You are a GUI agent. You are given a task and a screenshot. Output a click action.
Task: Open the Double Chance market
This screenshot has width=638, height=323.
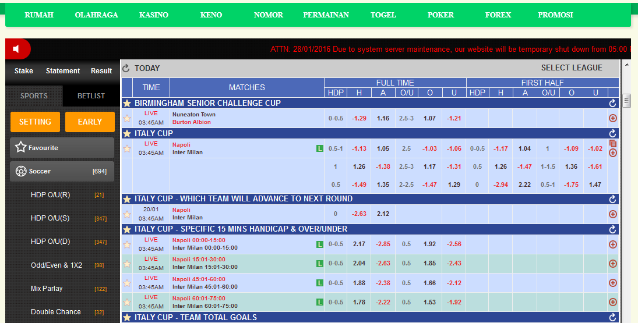tap(56, 312)
